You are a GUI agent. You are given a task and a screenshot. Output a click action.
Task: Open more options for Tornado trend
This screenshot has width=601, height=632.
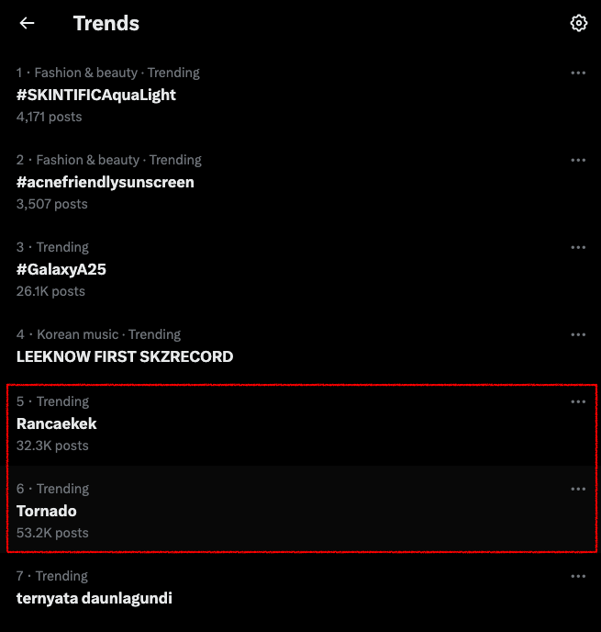[x=578, y=489]
